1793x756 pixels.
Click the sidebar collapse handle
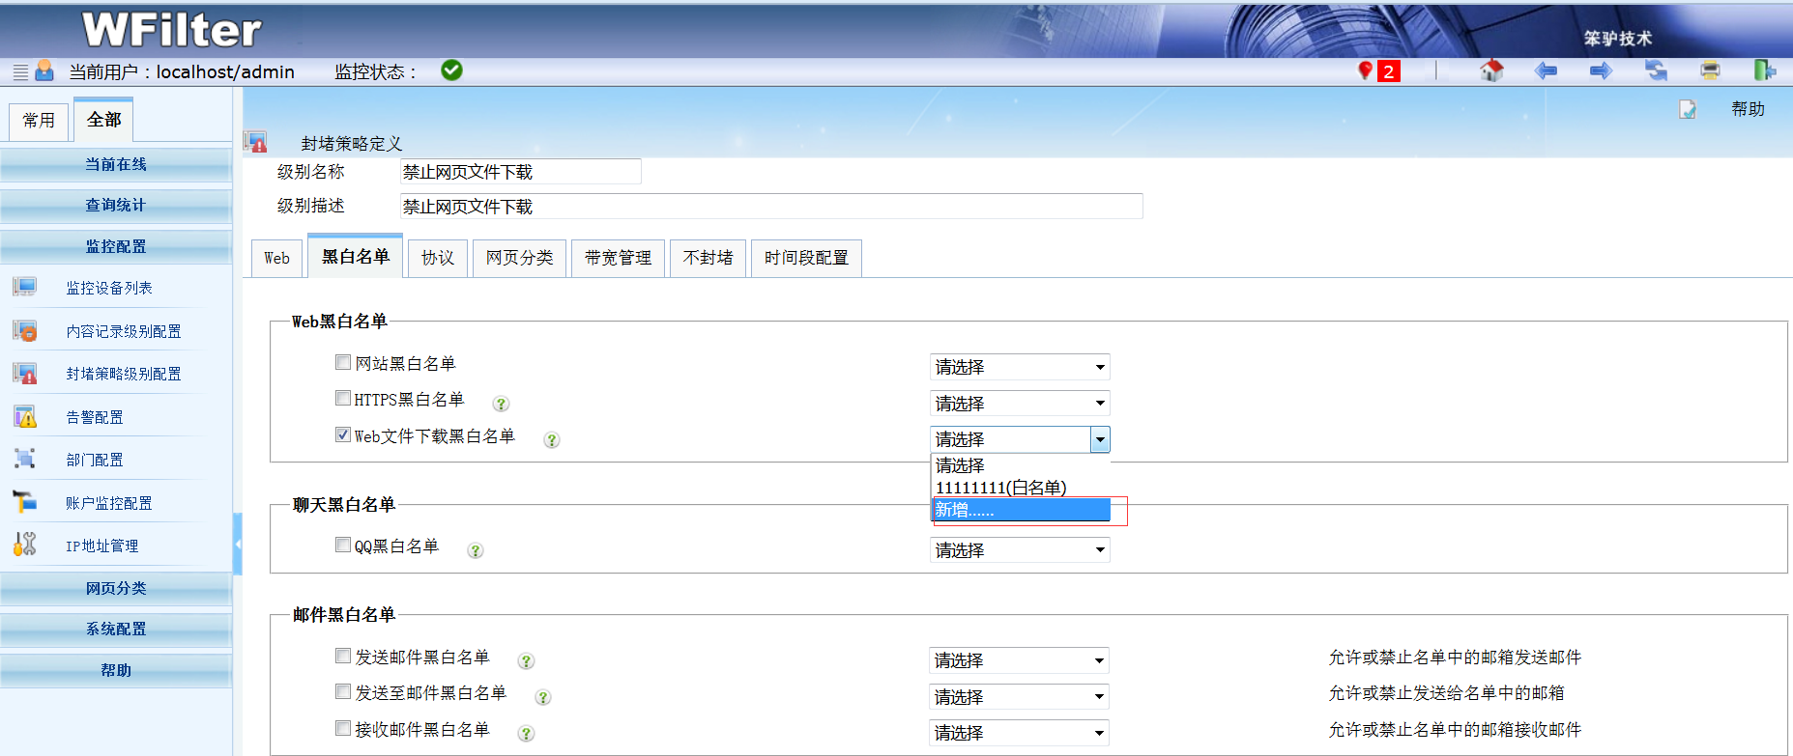coord(238,545)
